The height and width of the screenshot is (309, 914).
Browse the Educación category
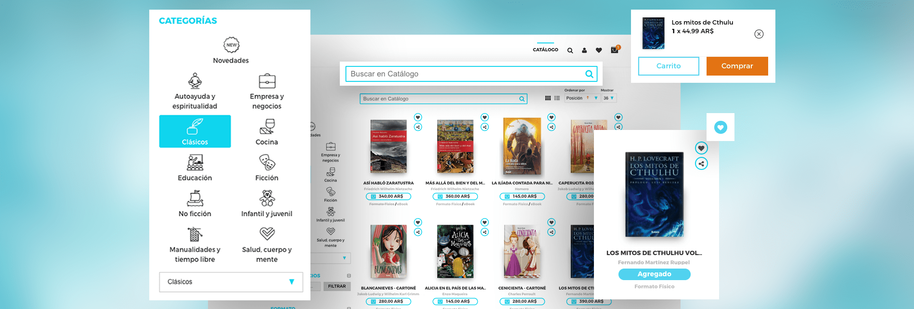[x=195, y=167]
